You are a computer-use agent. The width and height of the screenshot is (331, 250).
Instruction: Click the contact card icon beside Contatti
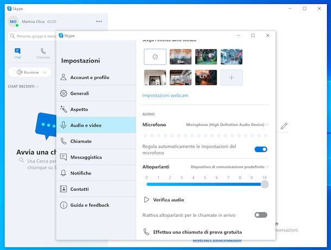[63, 189]
